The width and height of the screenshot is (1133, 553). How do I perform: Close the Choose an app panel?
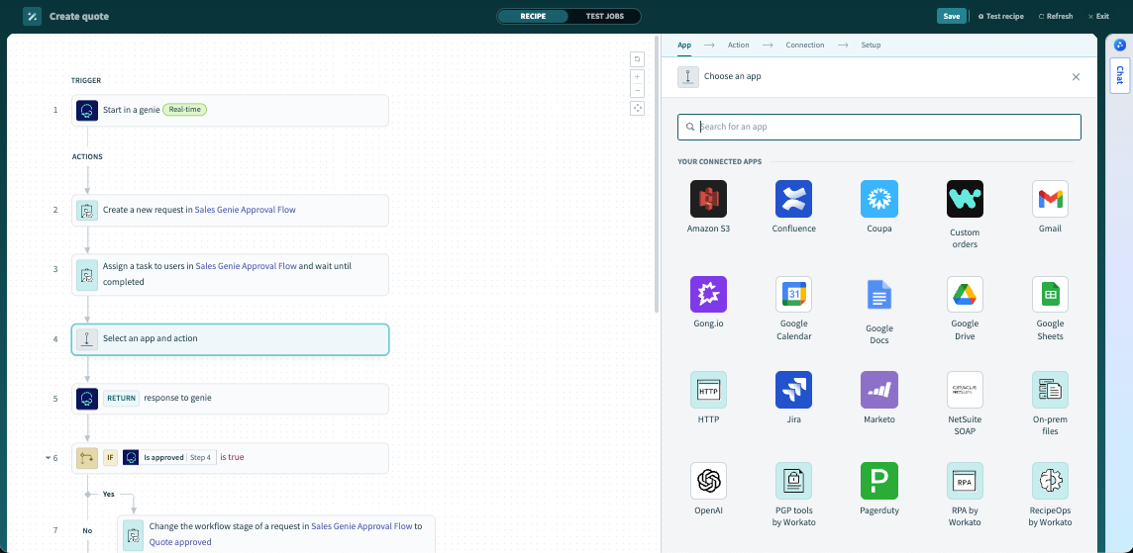click(x=1076, y=76)
